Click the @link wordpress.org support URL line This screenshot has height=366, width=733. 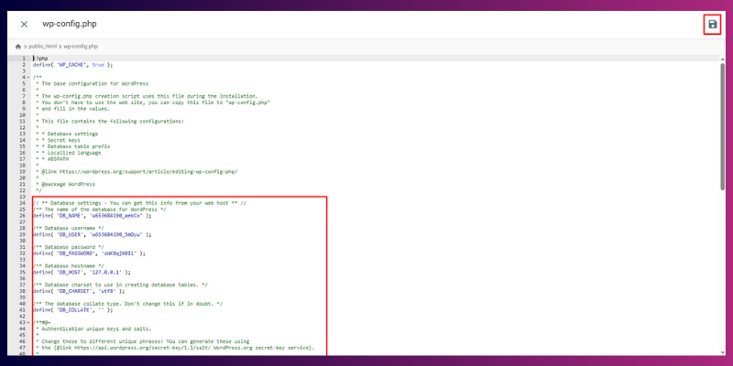137,172
